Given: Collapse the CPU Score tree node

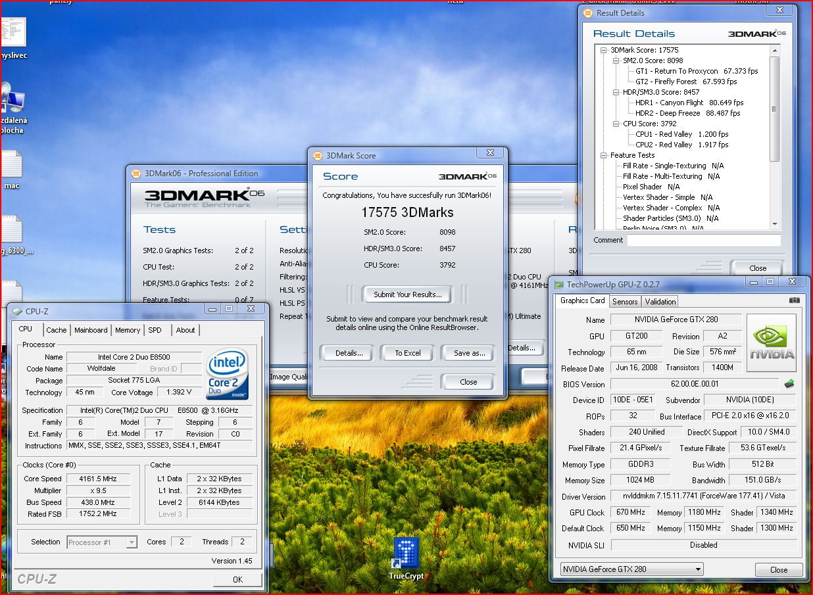Looking at the screenshot, I should click(616, 124).
